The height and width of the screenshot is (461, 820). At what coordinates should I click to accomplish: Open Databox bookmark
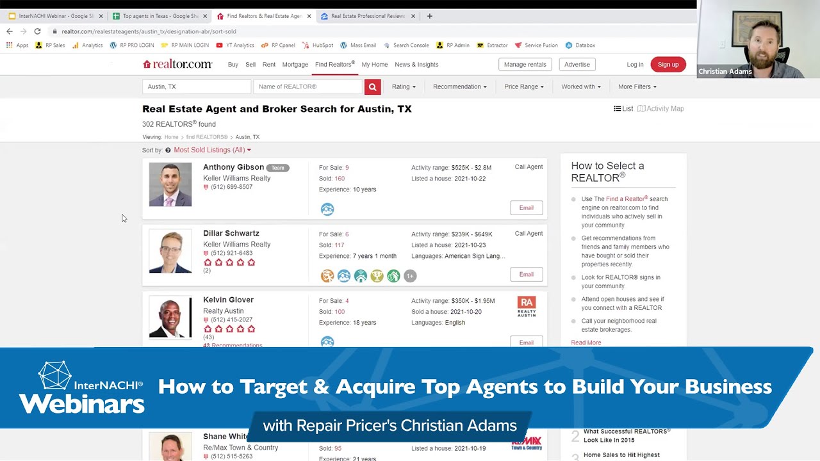[x=580, y=45]
